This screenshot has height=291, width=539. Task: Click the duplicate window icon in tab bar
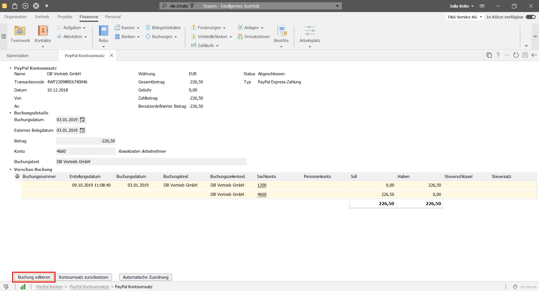(489, 55)
